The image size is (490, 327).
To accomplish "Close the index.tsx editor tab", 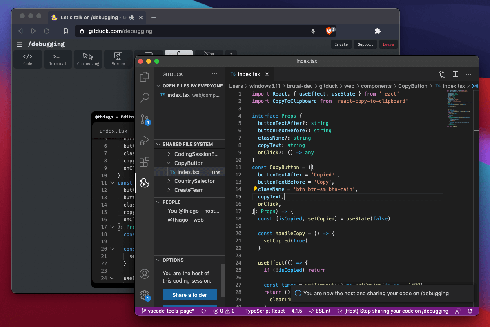I will pyautogui.click(x=267, y=74).
